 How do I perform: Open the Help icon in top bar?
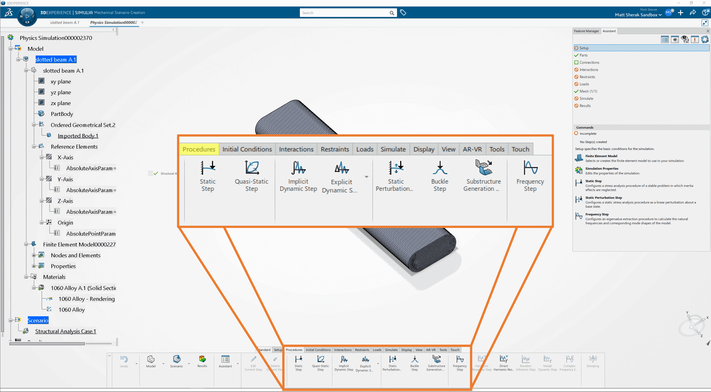[x=705, y=12]
